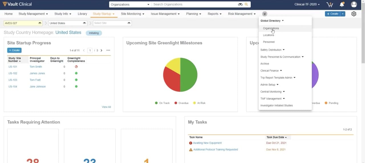
Task: Open the shopping cart icon
Action: (330, 5)
